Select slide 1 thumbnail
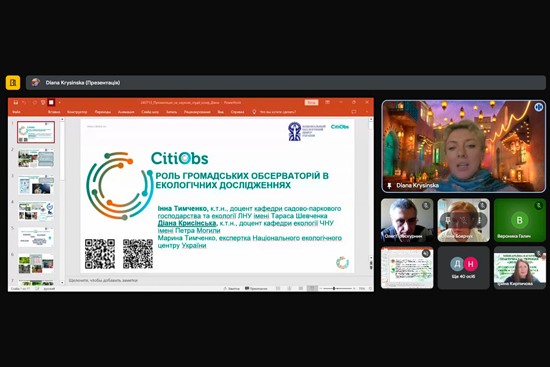 [36, 132]
